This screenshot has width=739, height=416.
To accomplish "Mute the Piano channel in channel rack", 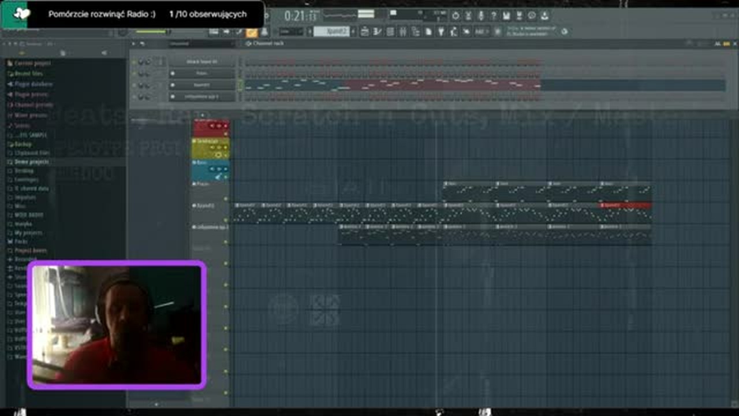I will pyautogui.click(x=134, y=73).
